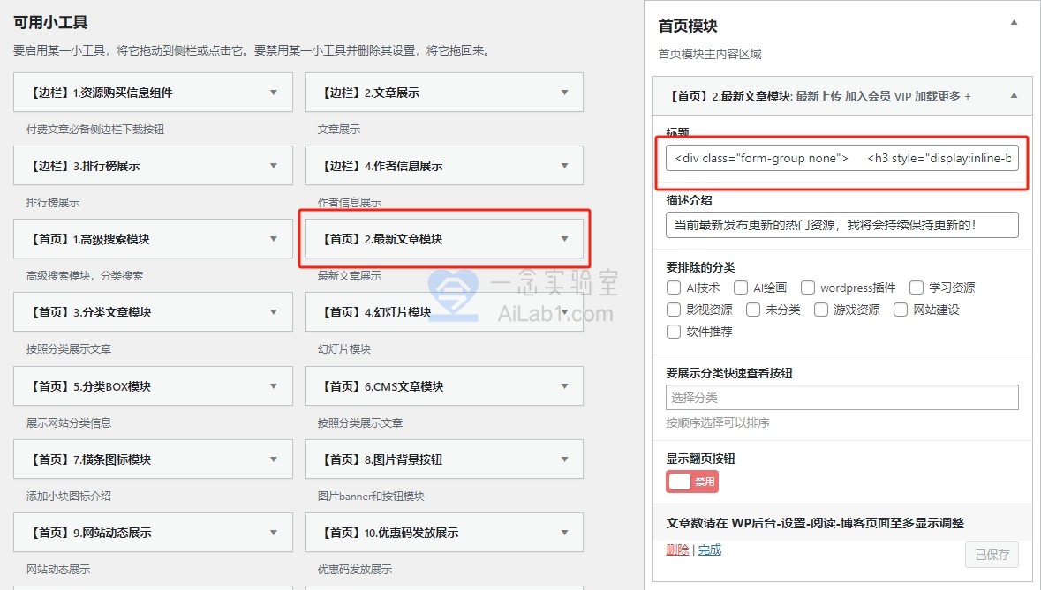Expand the 【边栏】1.资源购买信息组件 widget arrow
The height and width of the screenshot is (590, 1041).
[273, 93]
